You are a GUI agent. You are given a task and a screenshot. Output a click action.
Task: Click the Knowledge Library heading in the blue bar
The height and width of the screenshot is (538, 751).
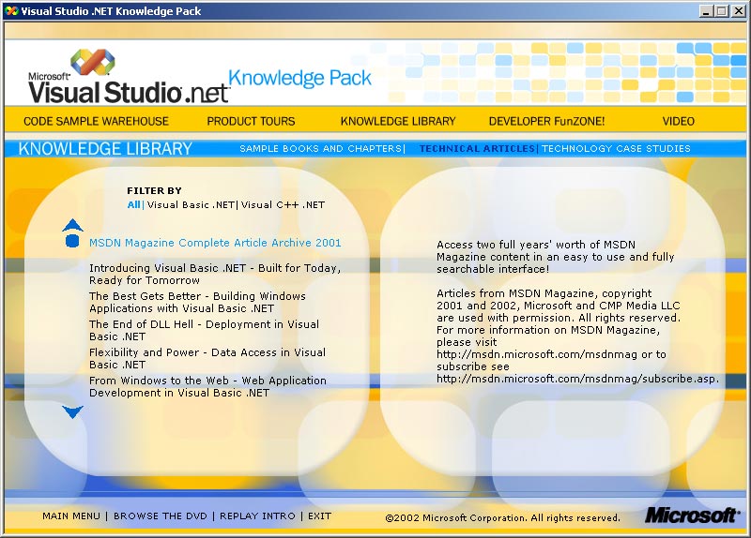(105, 149)
